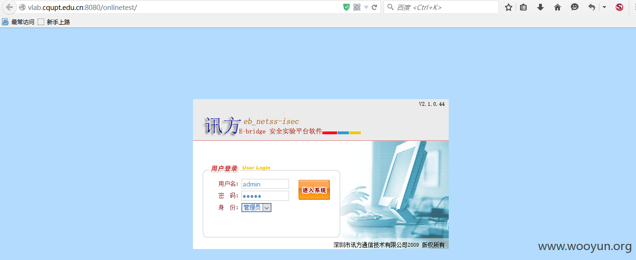Open the 新手上路 bookmark

(54, 22)
